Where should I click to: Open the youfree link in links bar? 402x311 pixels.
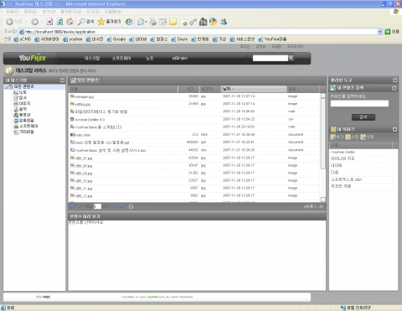click(73, 39)
